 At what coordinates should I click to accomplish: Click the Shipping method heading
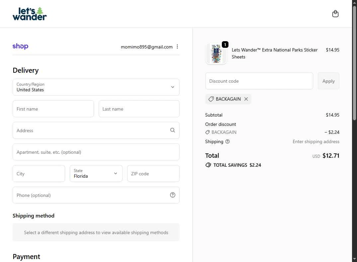34,216
